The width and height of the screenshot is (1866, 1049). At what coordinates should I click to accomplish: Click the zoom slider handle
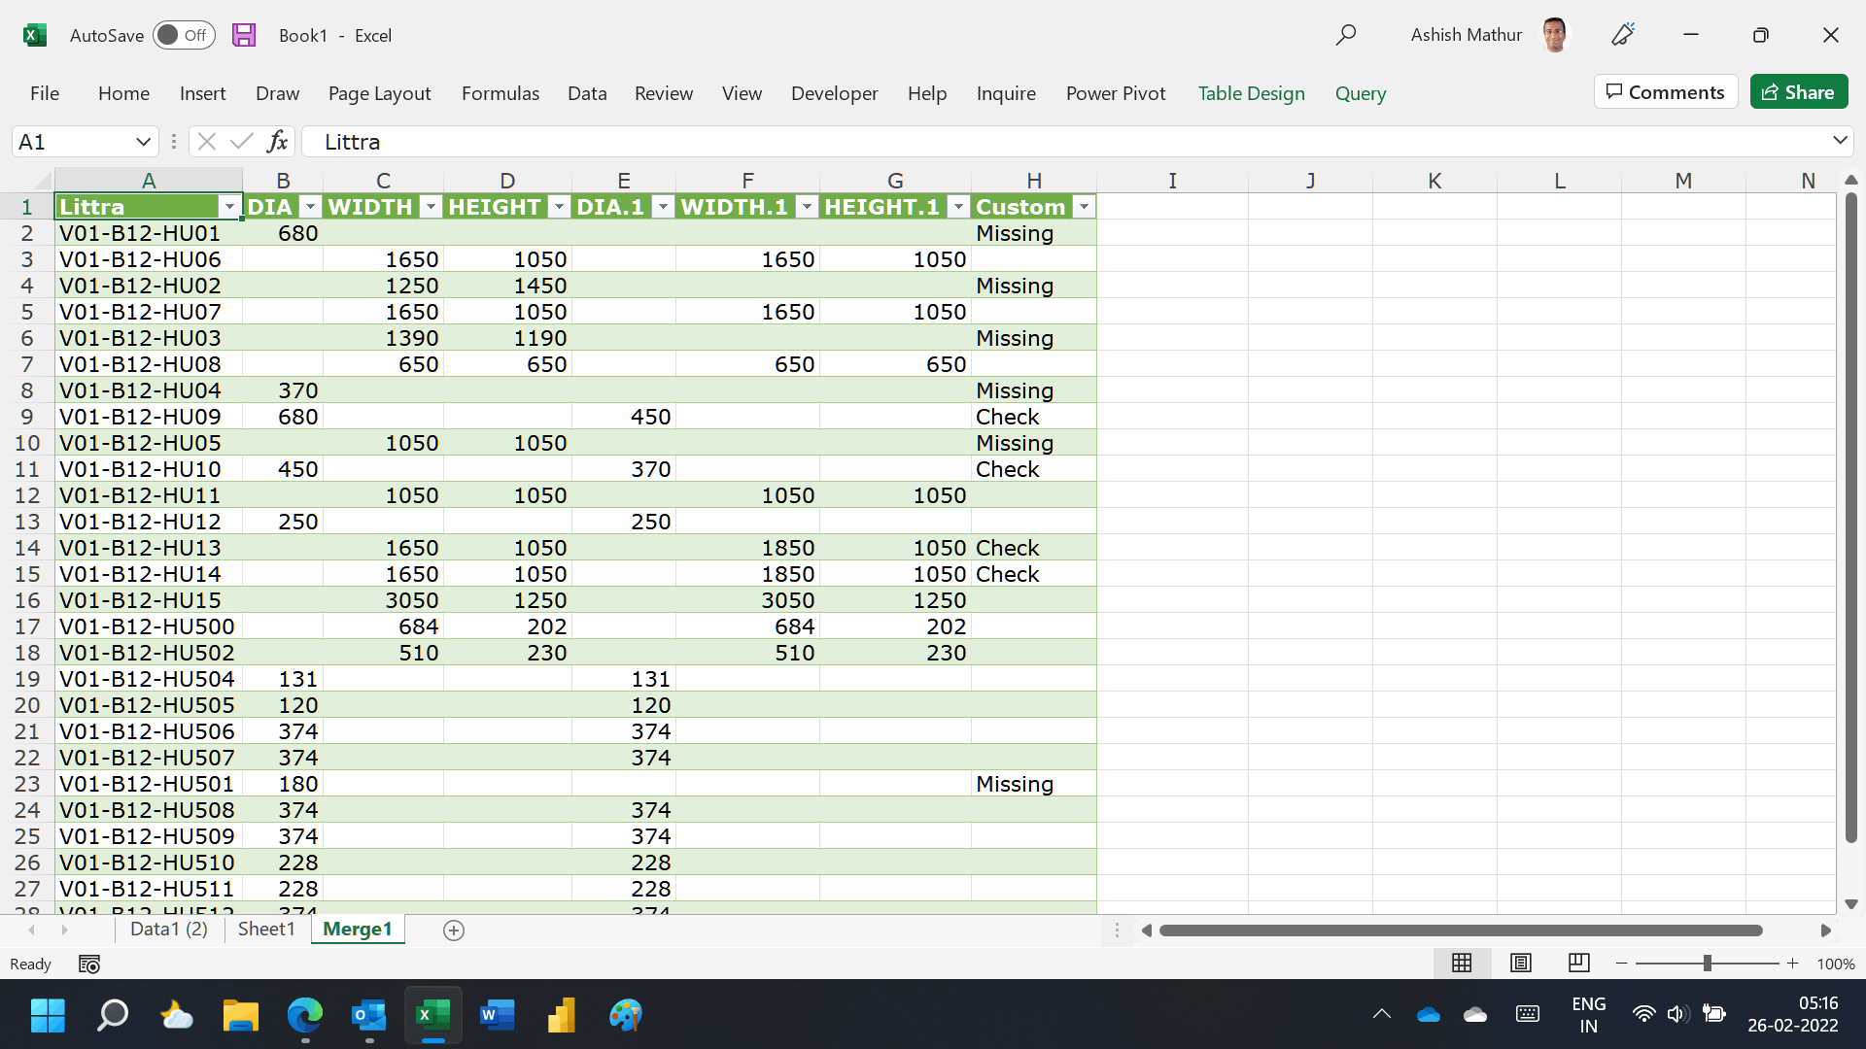pos(1707,963)
